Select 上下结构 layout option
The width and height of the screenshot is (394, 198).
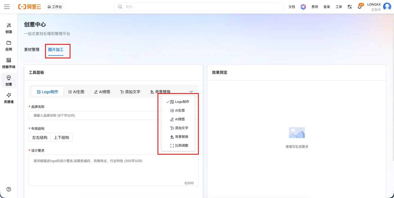61,138
